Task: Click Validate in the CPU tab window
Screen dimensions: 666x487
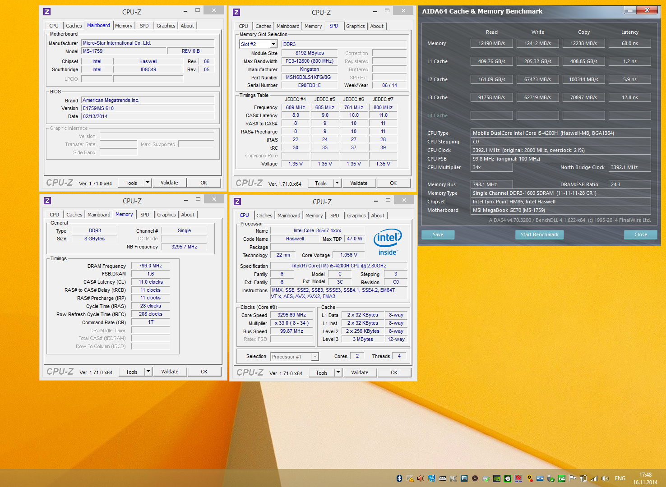Action: 360,372
